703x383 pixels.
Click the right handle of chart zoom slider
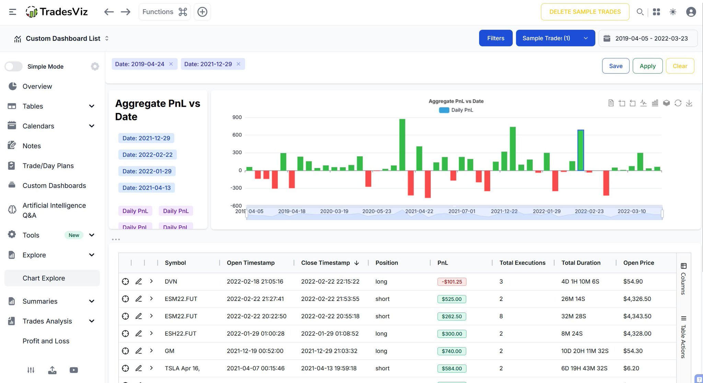662,214
